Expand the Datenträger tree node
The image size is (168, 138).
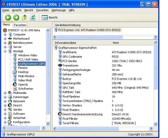(x=5, y=97)
